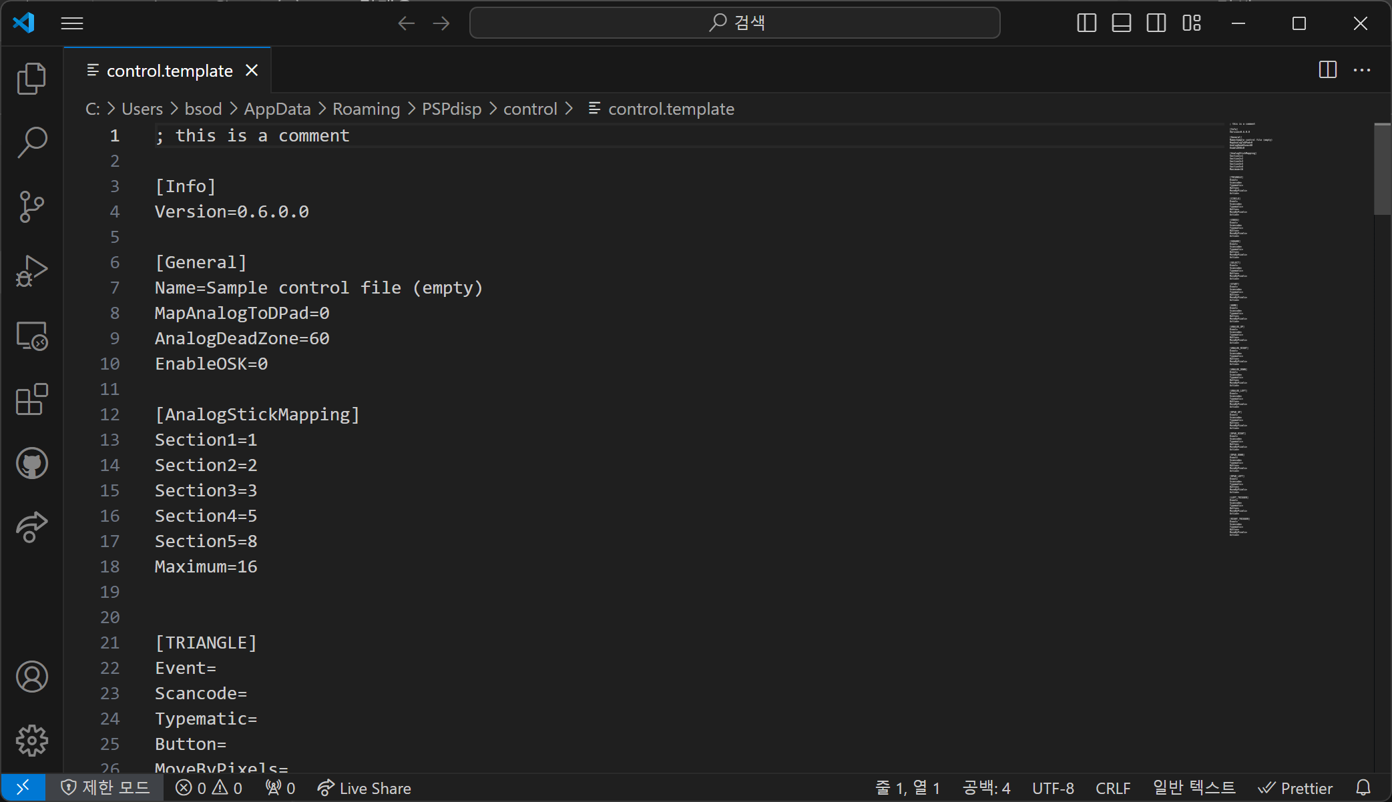Open the GitHub sidebar icon
Screen dimensions: 1392x802
click(x=31, y=463)
